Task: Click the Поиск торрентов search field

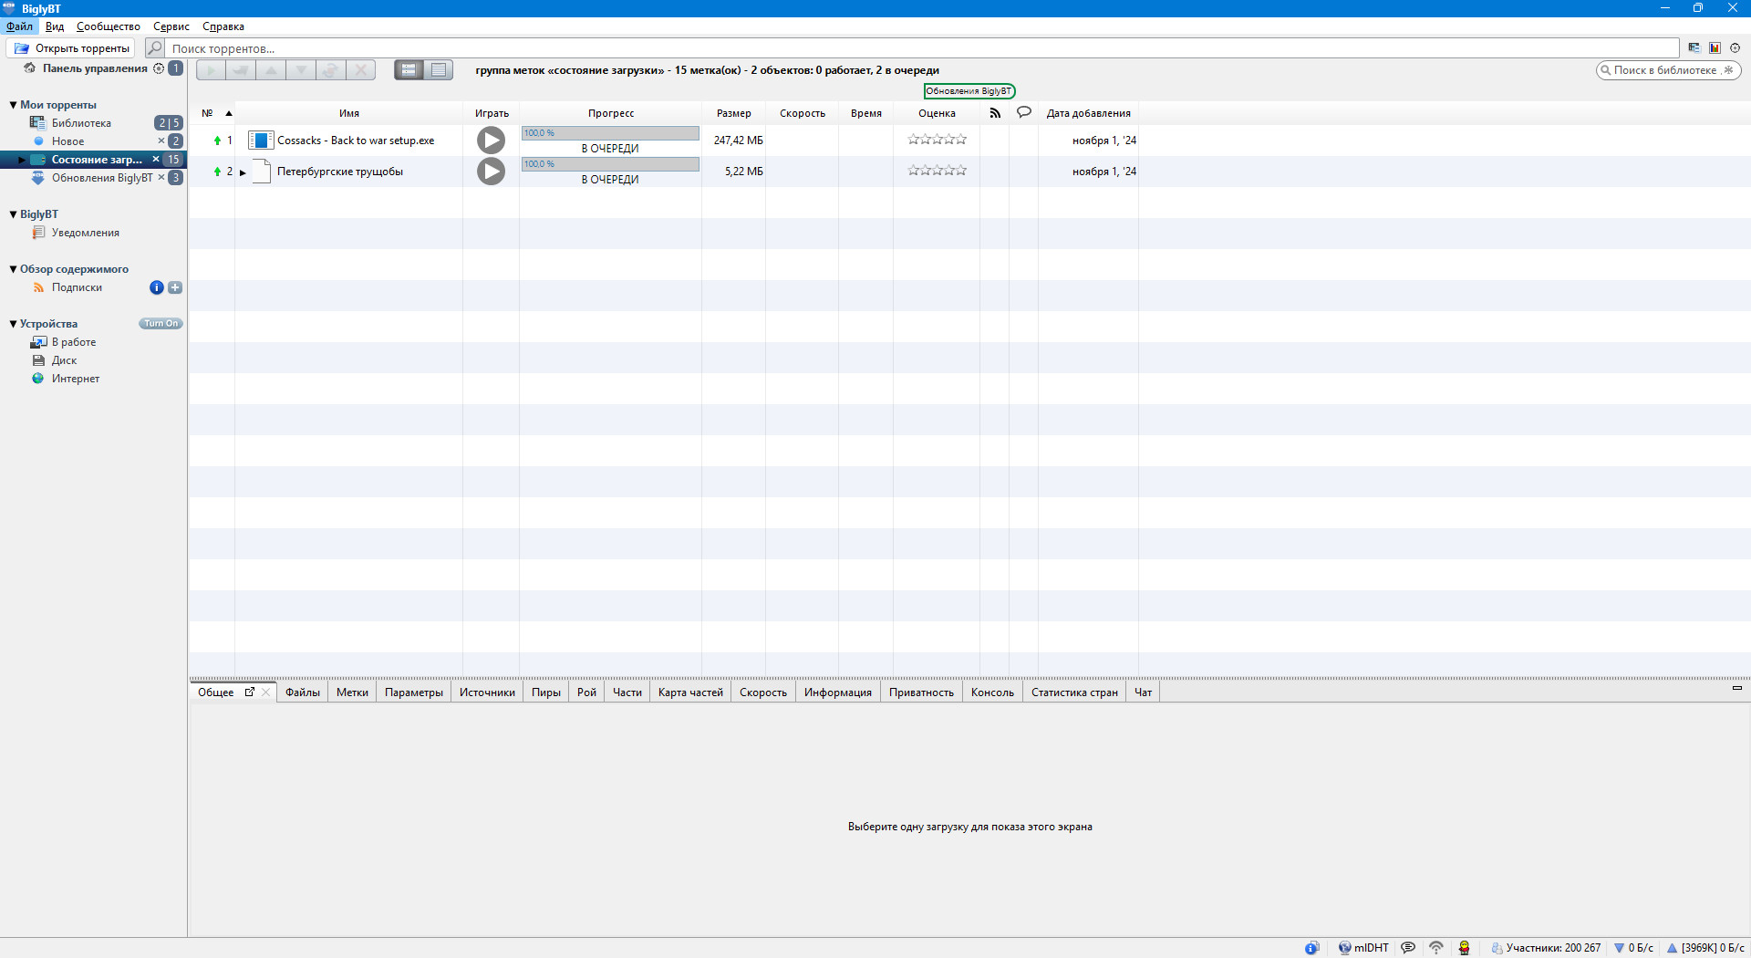Action: tap(921, 48)
